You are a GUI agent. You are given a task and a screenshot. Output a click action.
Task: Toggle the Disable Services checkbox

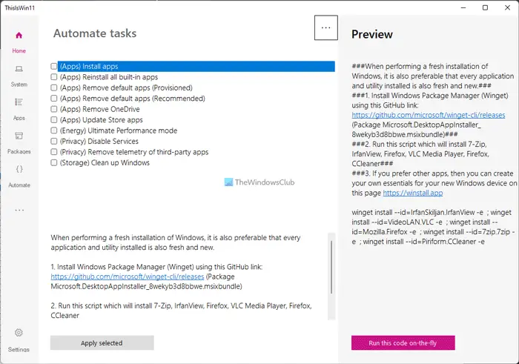tap(54, 142)
